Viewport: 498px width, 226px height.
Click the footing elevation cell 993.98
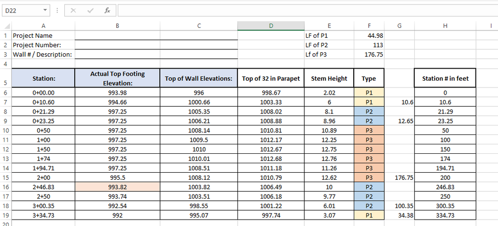[x=117, y=93]
